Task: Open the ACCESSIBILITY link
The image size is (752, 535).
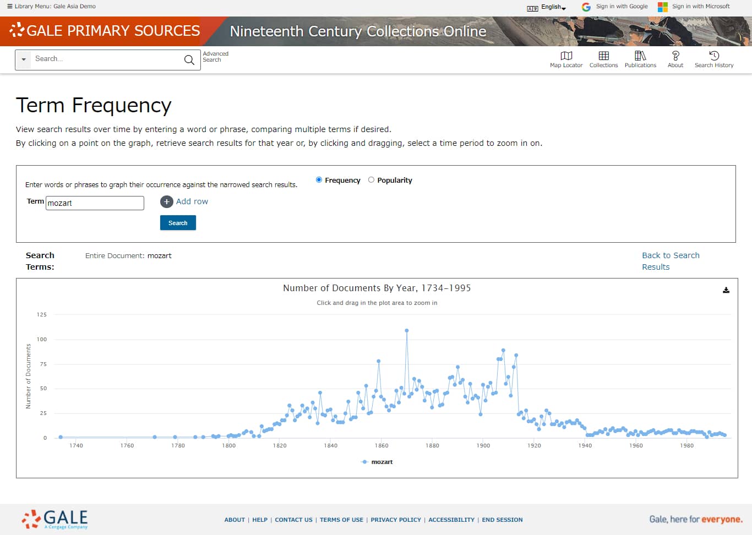Action: point(451,520)
